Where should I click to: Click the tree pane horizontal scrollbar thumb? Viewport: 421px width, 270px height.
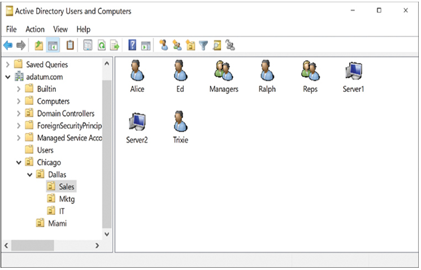click(32, 245)
